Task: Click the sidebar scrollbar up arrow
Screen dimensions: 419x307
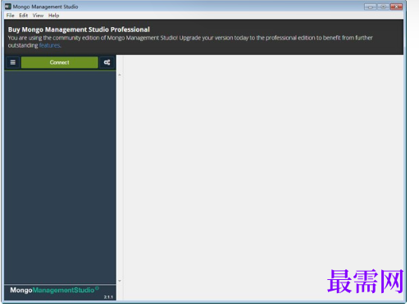Action: [x=120, y=74]
